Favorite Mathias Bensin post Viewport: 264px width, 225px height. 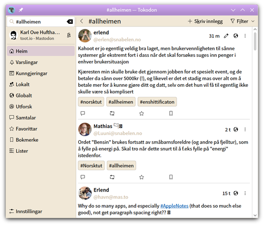tap(141, 177)
